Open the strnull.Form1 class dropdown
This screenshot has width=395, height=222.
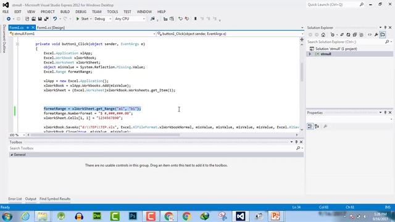click(154, 34)
